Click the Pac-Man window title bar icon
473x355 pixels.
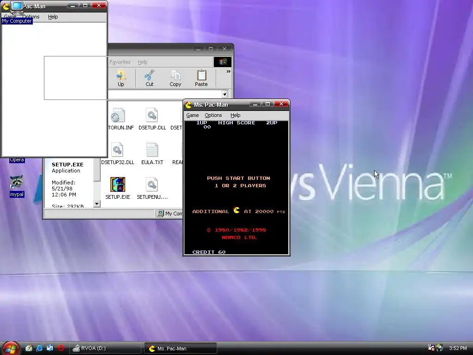(x=6, y=6)
